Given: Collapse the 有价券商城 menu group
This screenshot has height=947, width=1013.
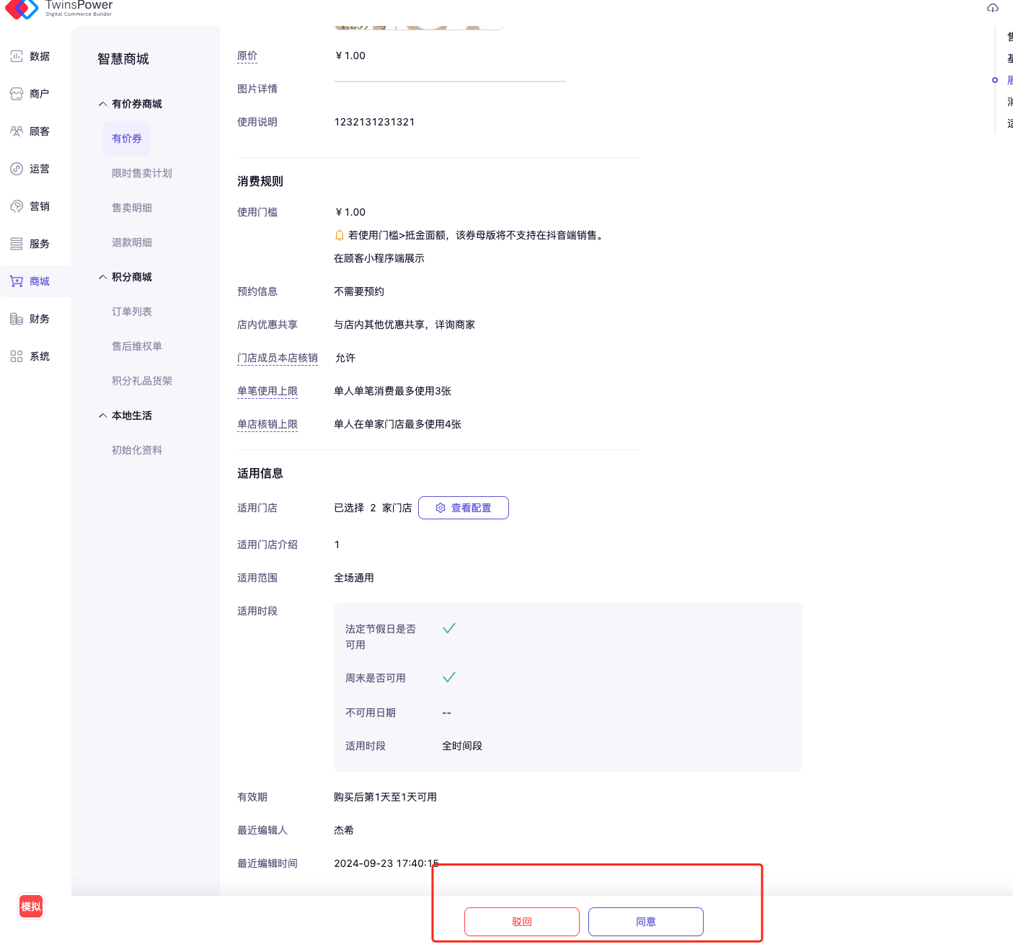Looking at the screenshot, I should pyautogui.click(x=102, y=104).
